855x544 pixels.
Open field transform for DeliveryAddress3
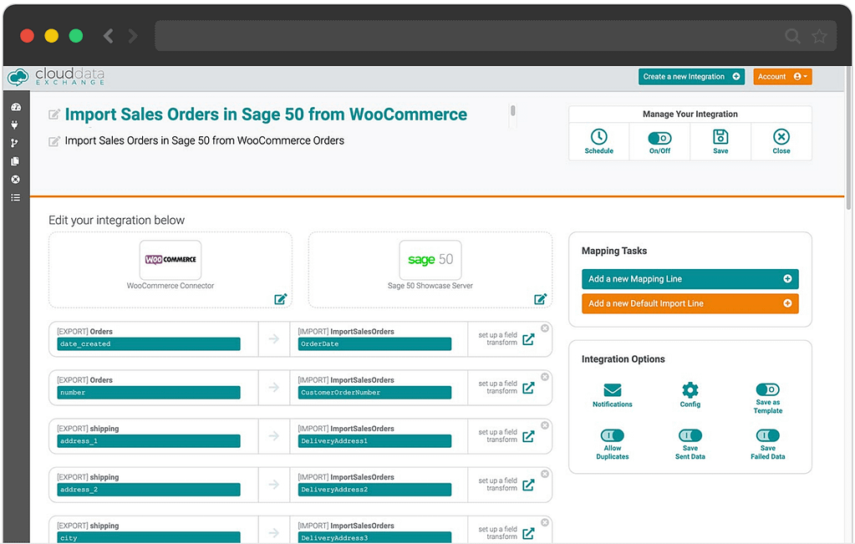pyautogui.click(x=528, y=533)
